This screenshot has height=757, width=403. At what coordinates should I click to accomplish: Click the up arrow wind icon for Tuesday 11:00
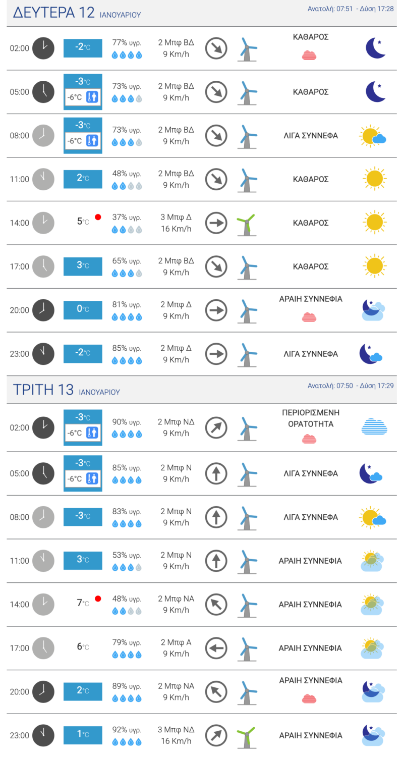216,561
